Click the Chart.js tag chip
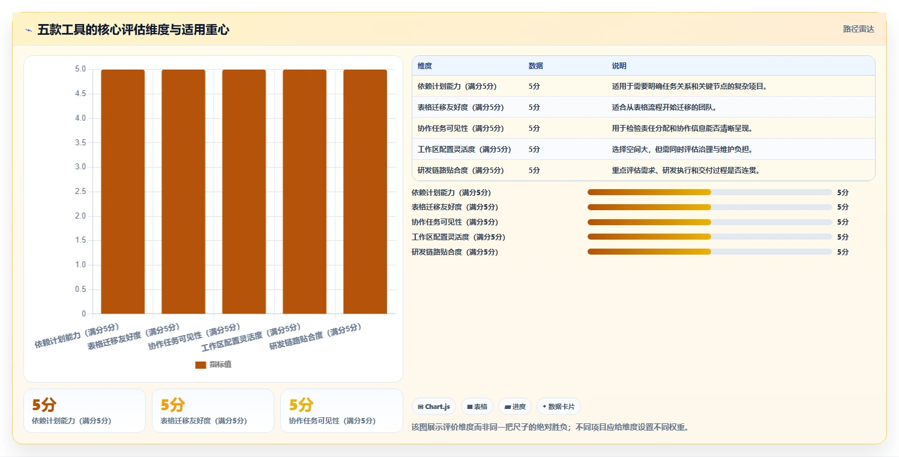The width and height of the screenshot is (899, 457). 434,407
